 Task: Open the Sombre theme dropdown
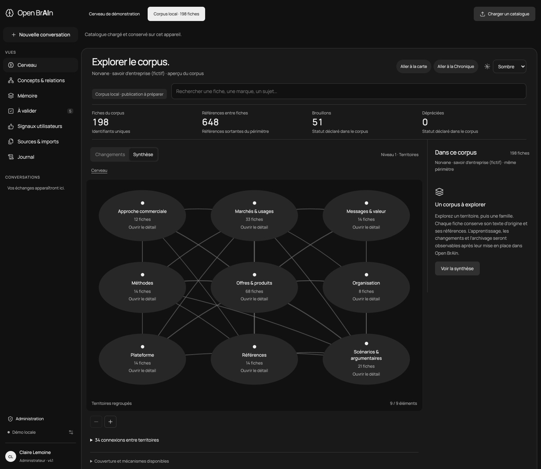point(509,66)
